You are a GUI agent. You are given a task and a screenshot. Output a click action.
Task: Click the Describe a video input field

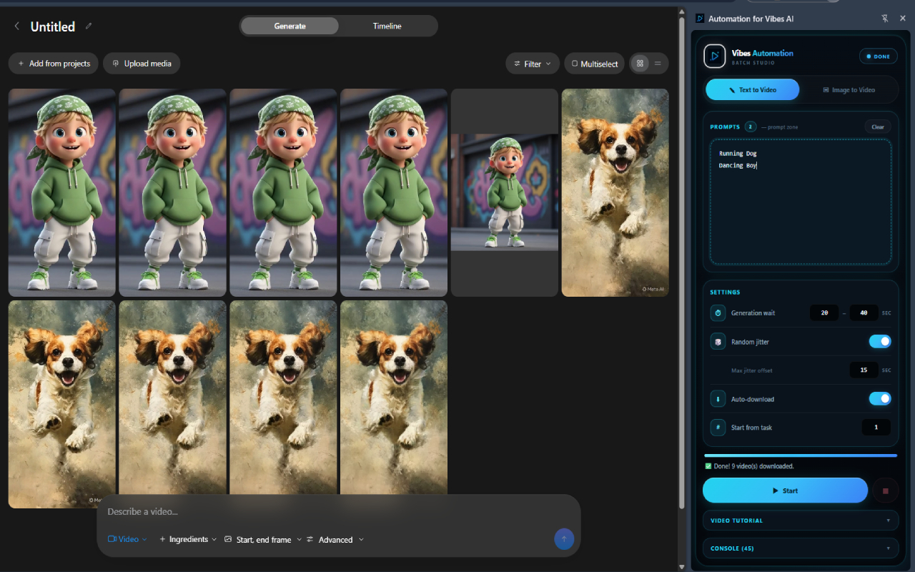point(339,512)
